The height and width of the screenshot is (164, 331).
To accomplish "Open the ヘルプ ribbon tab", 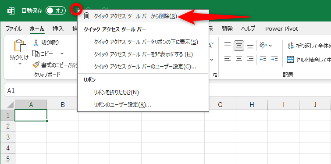I will [248, 29].
